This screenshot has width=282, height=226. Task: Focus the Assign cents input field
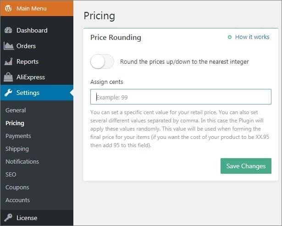(x=181, y=97)
